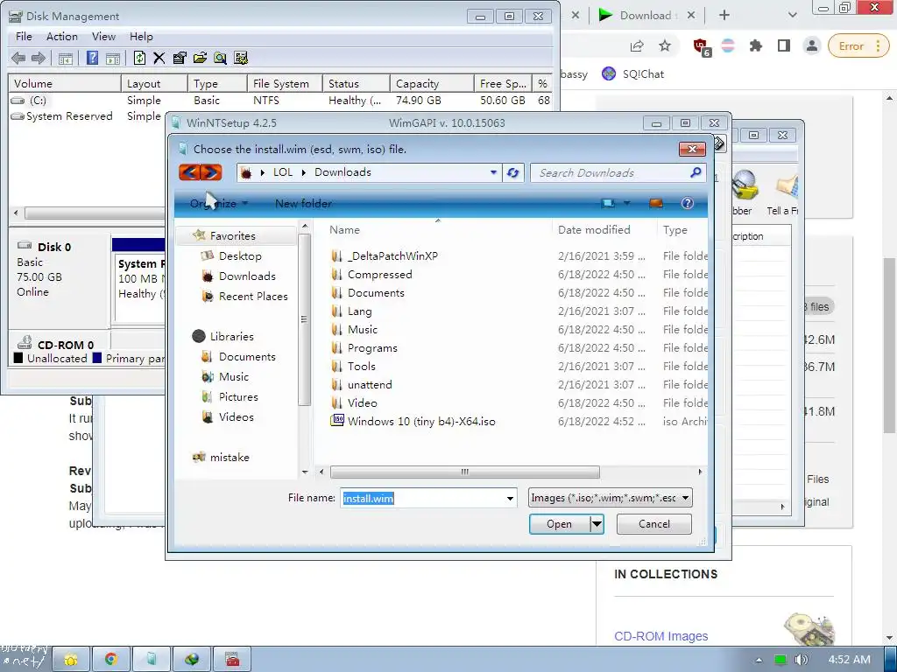Select the mistake item in navigation pane
Image resolution: width=897 pixels, height=672 pixels.
(x=229, y=457)
